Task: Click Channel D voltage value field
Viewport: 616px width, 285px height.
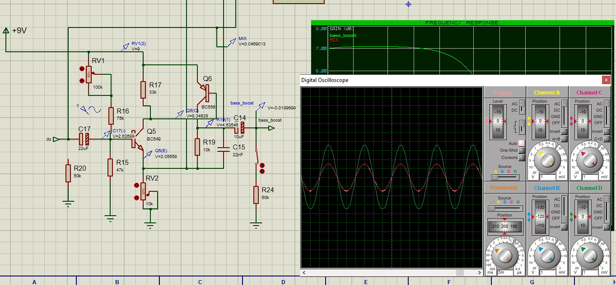Action: (590, 272)
